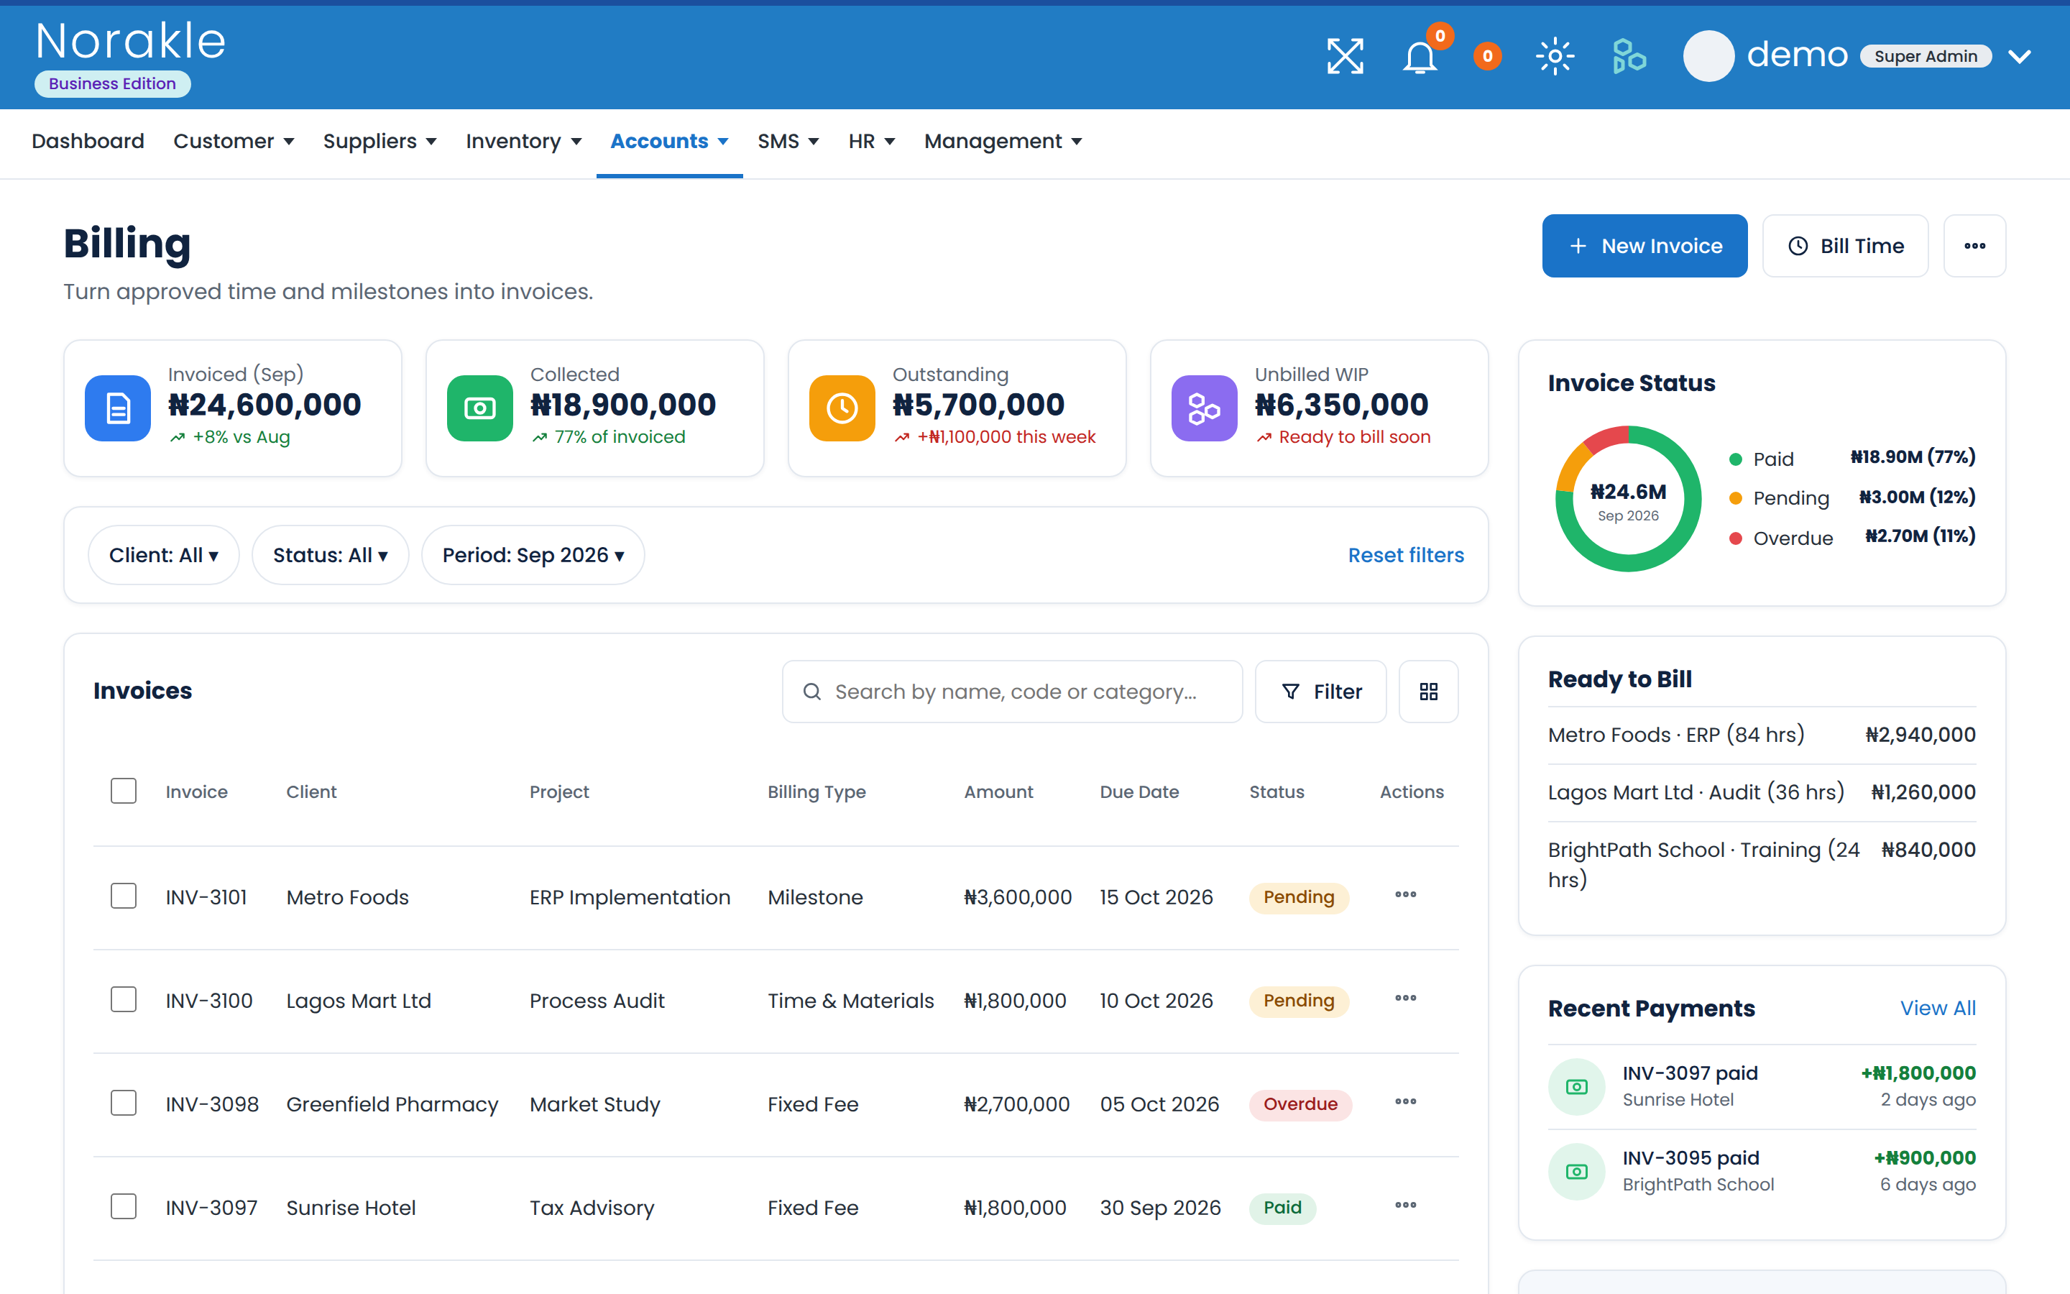Click the Metro Foods ERP ready-to-bill row
Viewport: 2070px width, 1294px height.
[x=1761, y=735]
